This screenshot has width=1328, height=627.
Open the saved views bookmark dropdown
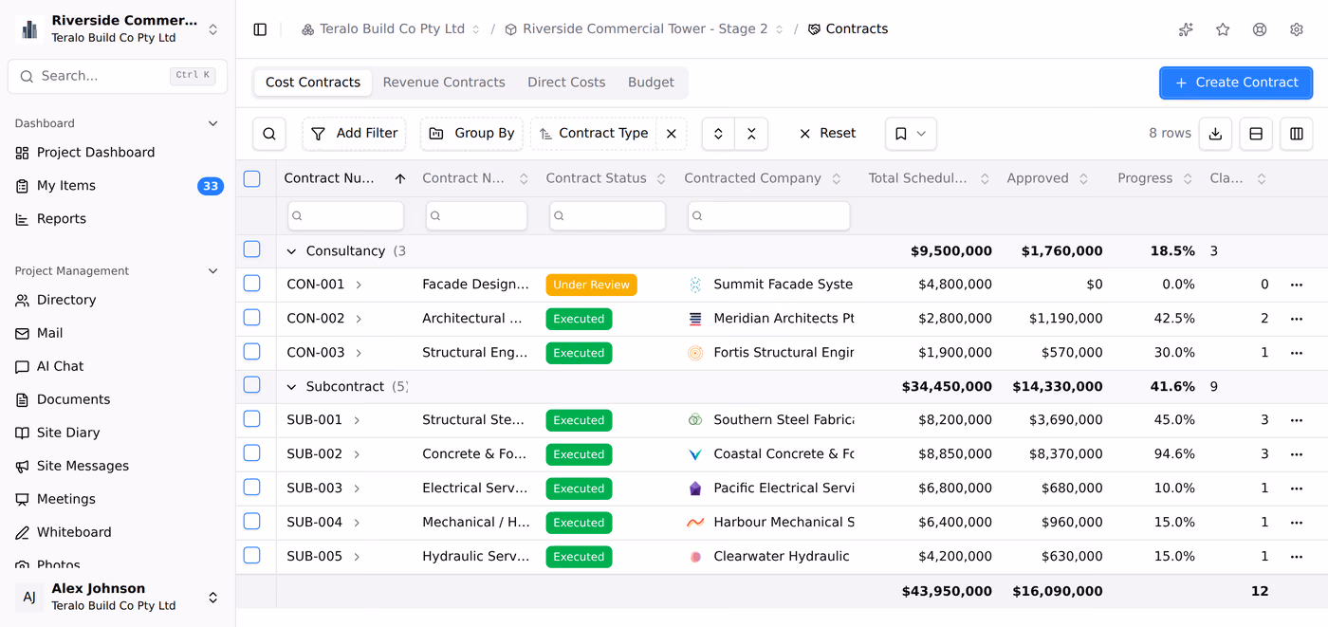[x=911, y=134]
